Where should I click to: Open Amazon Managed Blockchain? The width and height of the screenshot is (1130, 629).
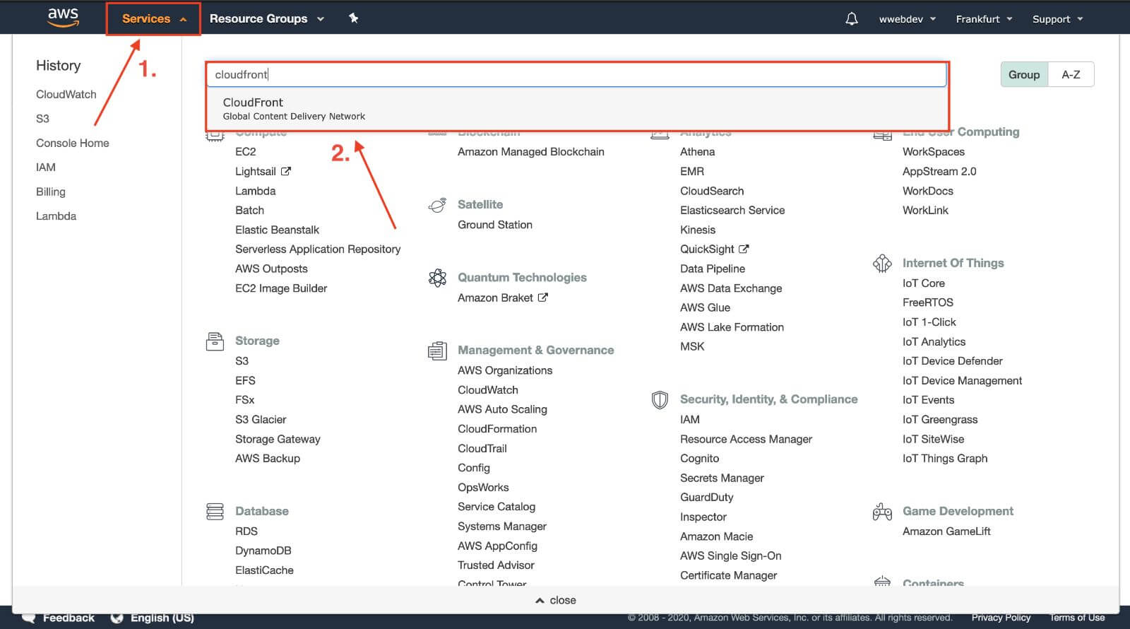531,152
